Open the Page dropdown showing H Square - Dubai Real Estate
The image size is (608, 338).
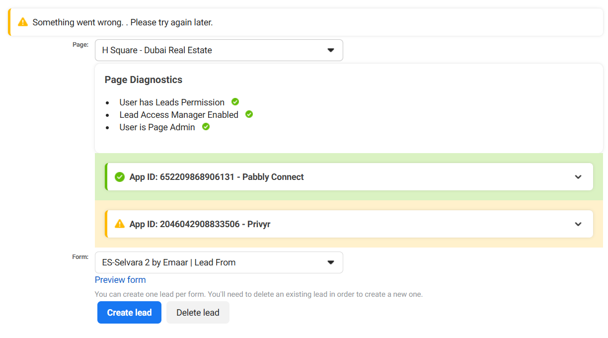pyautogui.click(x=219, y=50)
